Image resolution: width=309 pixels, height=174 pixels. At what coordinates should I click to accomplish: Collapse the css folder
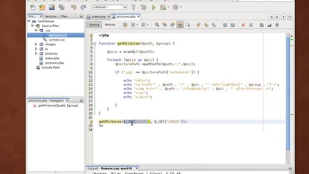coord(36,30)
